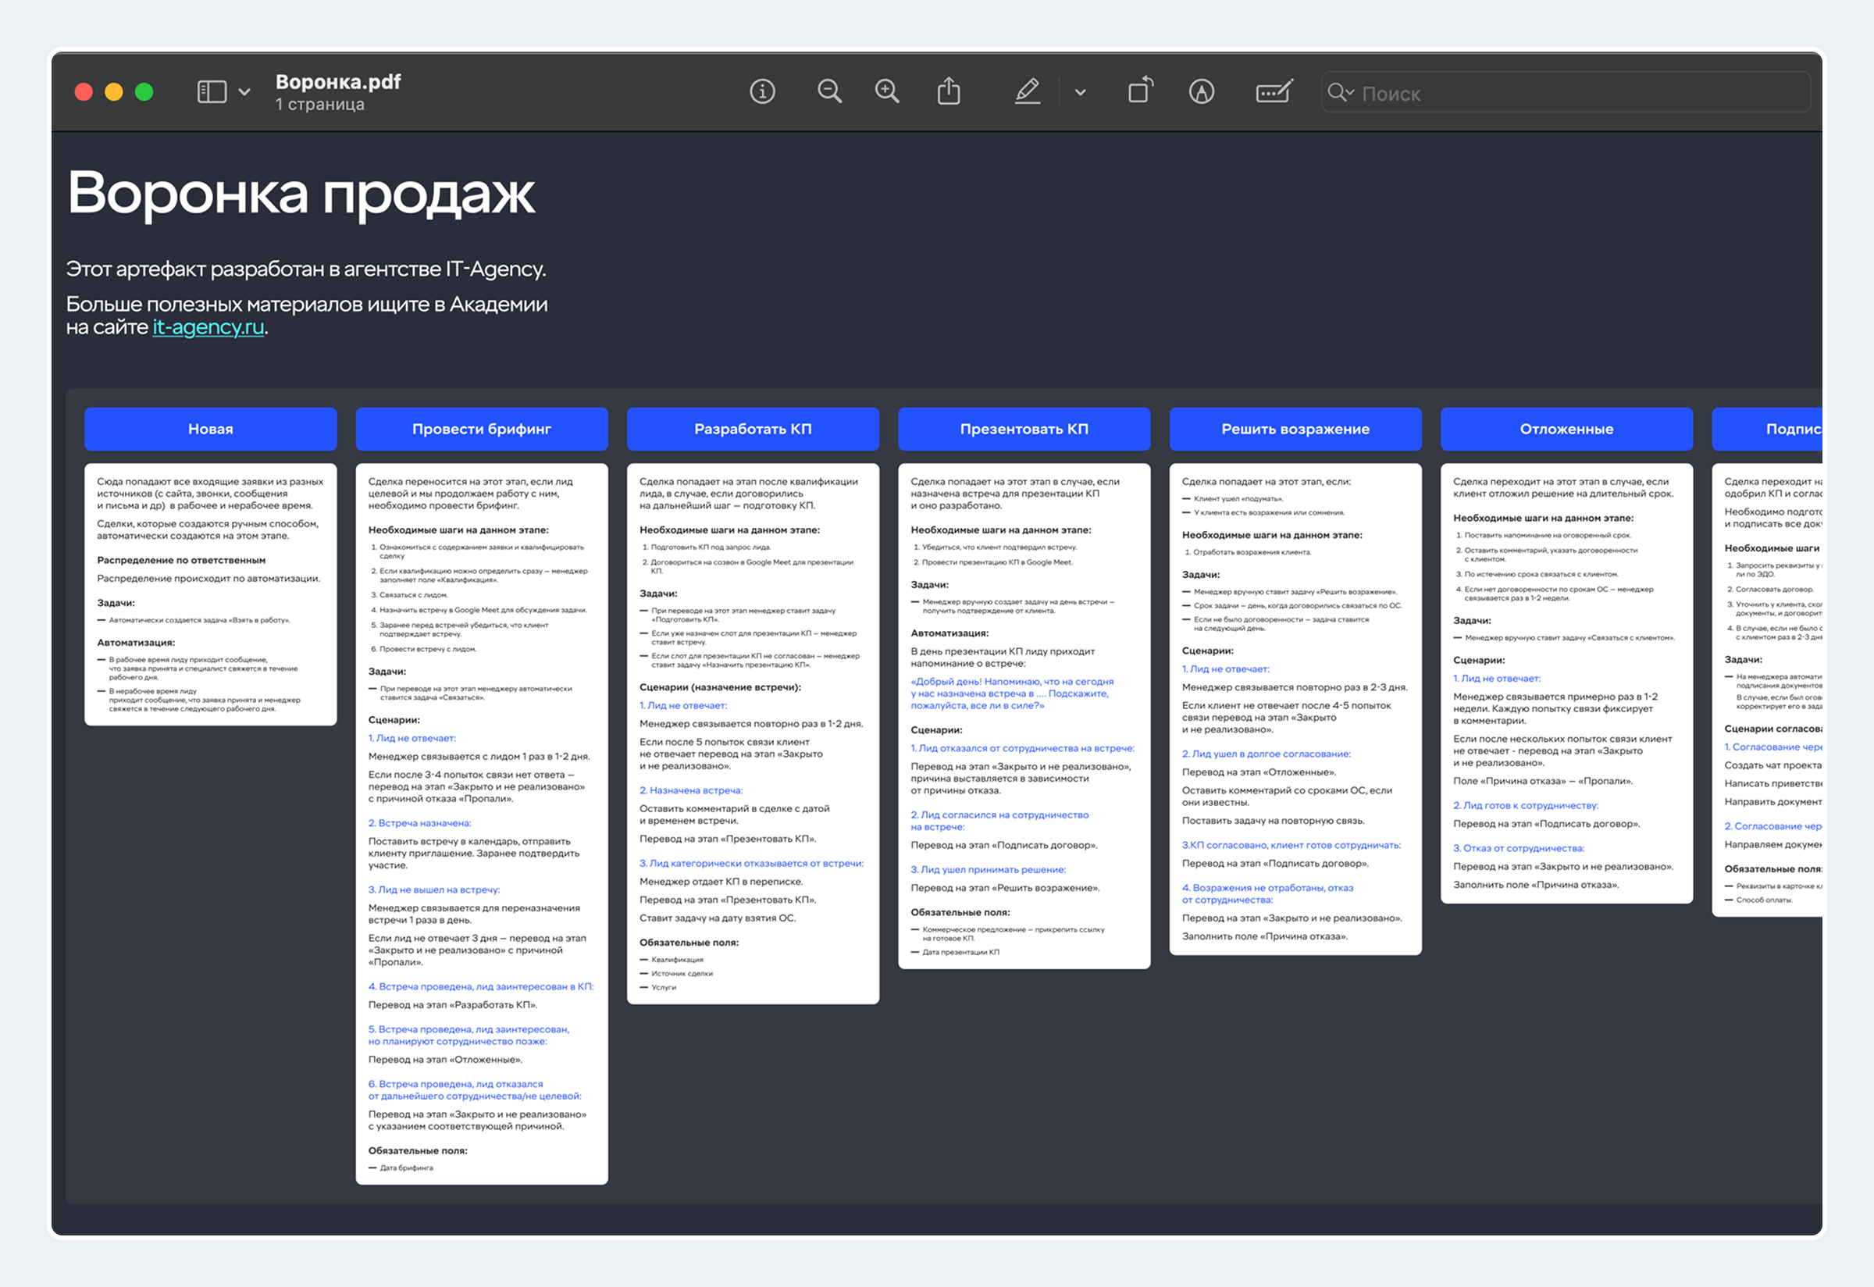Screen dimensions: 1874x1287
Task: Click the green fullscreen window button
Action: coord(144,92)
